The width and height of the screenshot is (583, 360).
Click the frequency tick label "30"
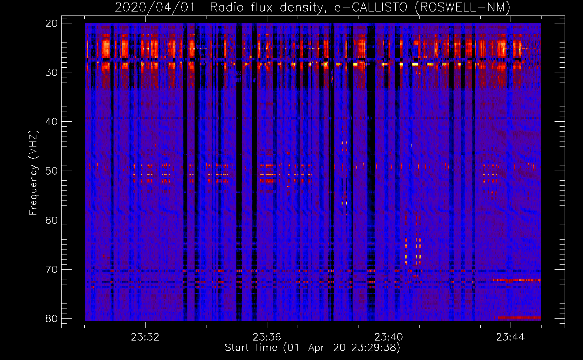click(x=52, y=72)
